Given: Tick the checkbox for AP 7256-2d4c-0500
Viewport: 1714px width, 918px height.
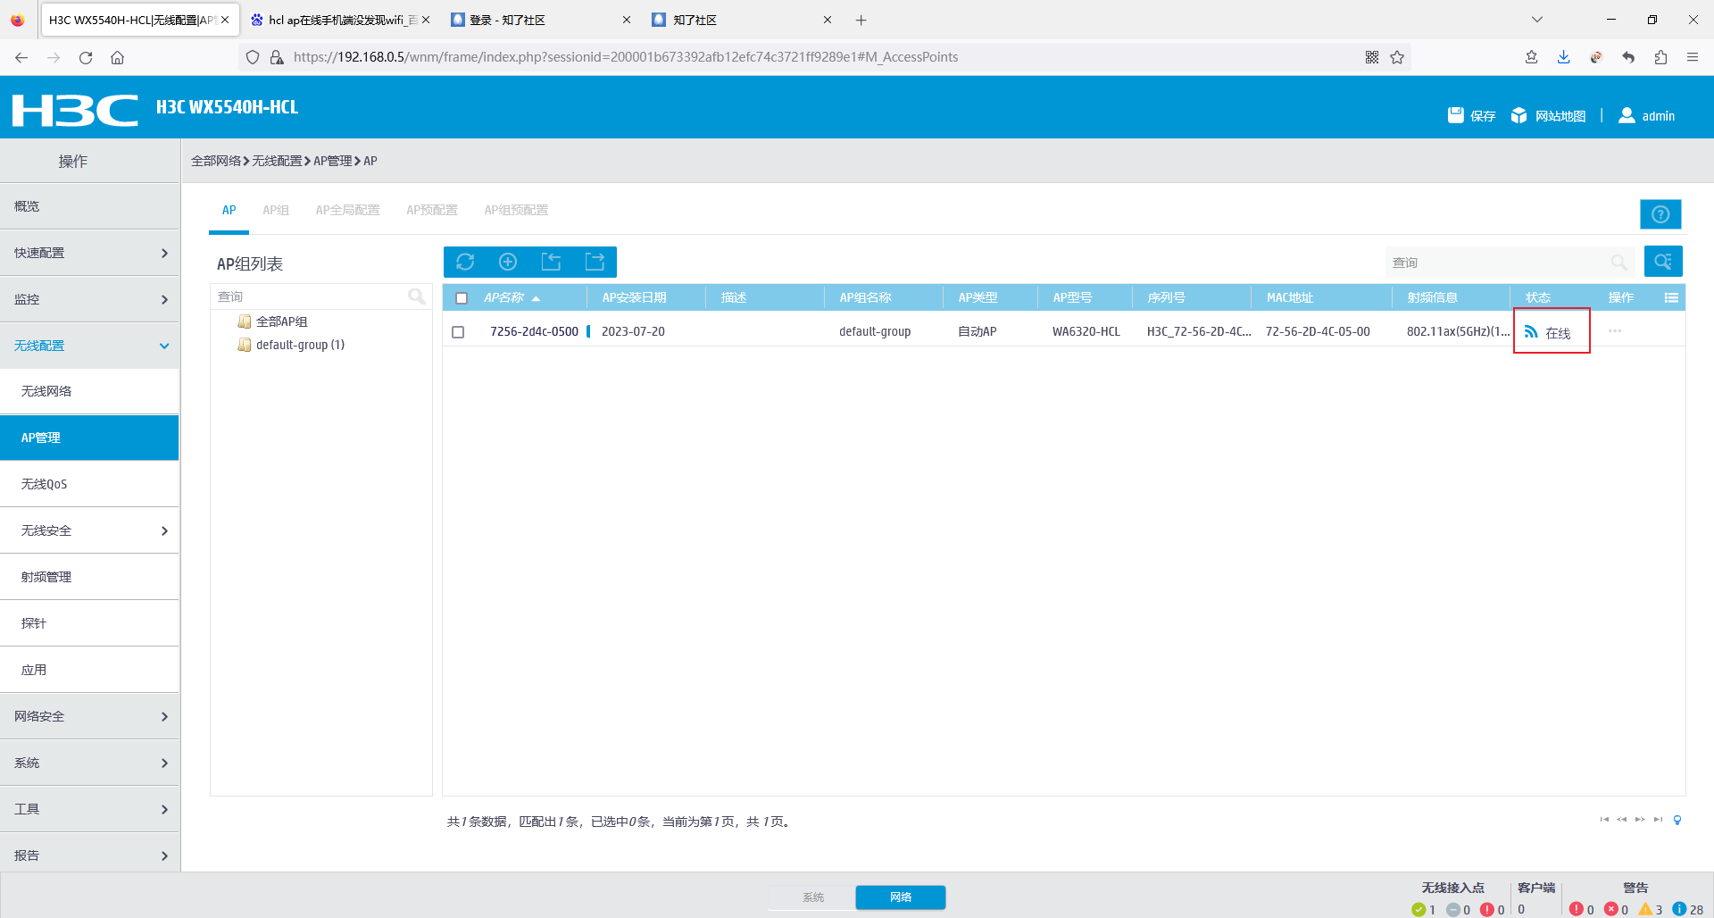Looking at the screenshot, I should [458, 332].
